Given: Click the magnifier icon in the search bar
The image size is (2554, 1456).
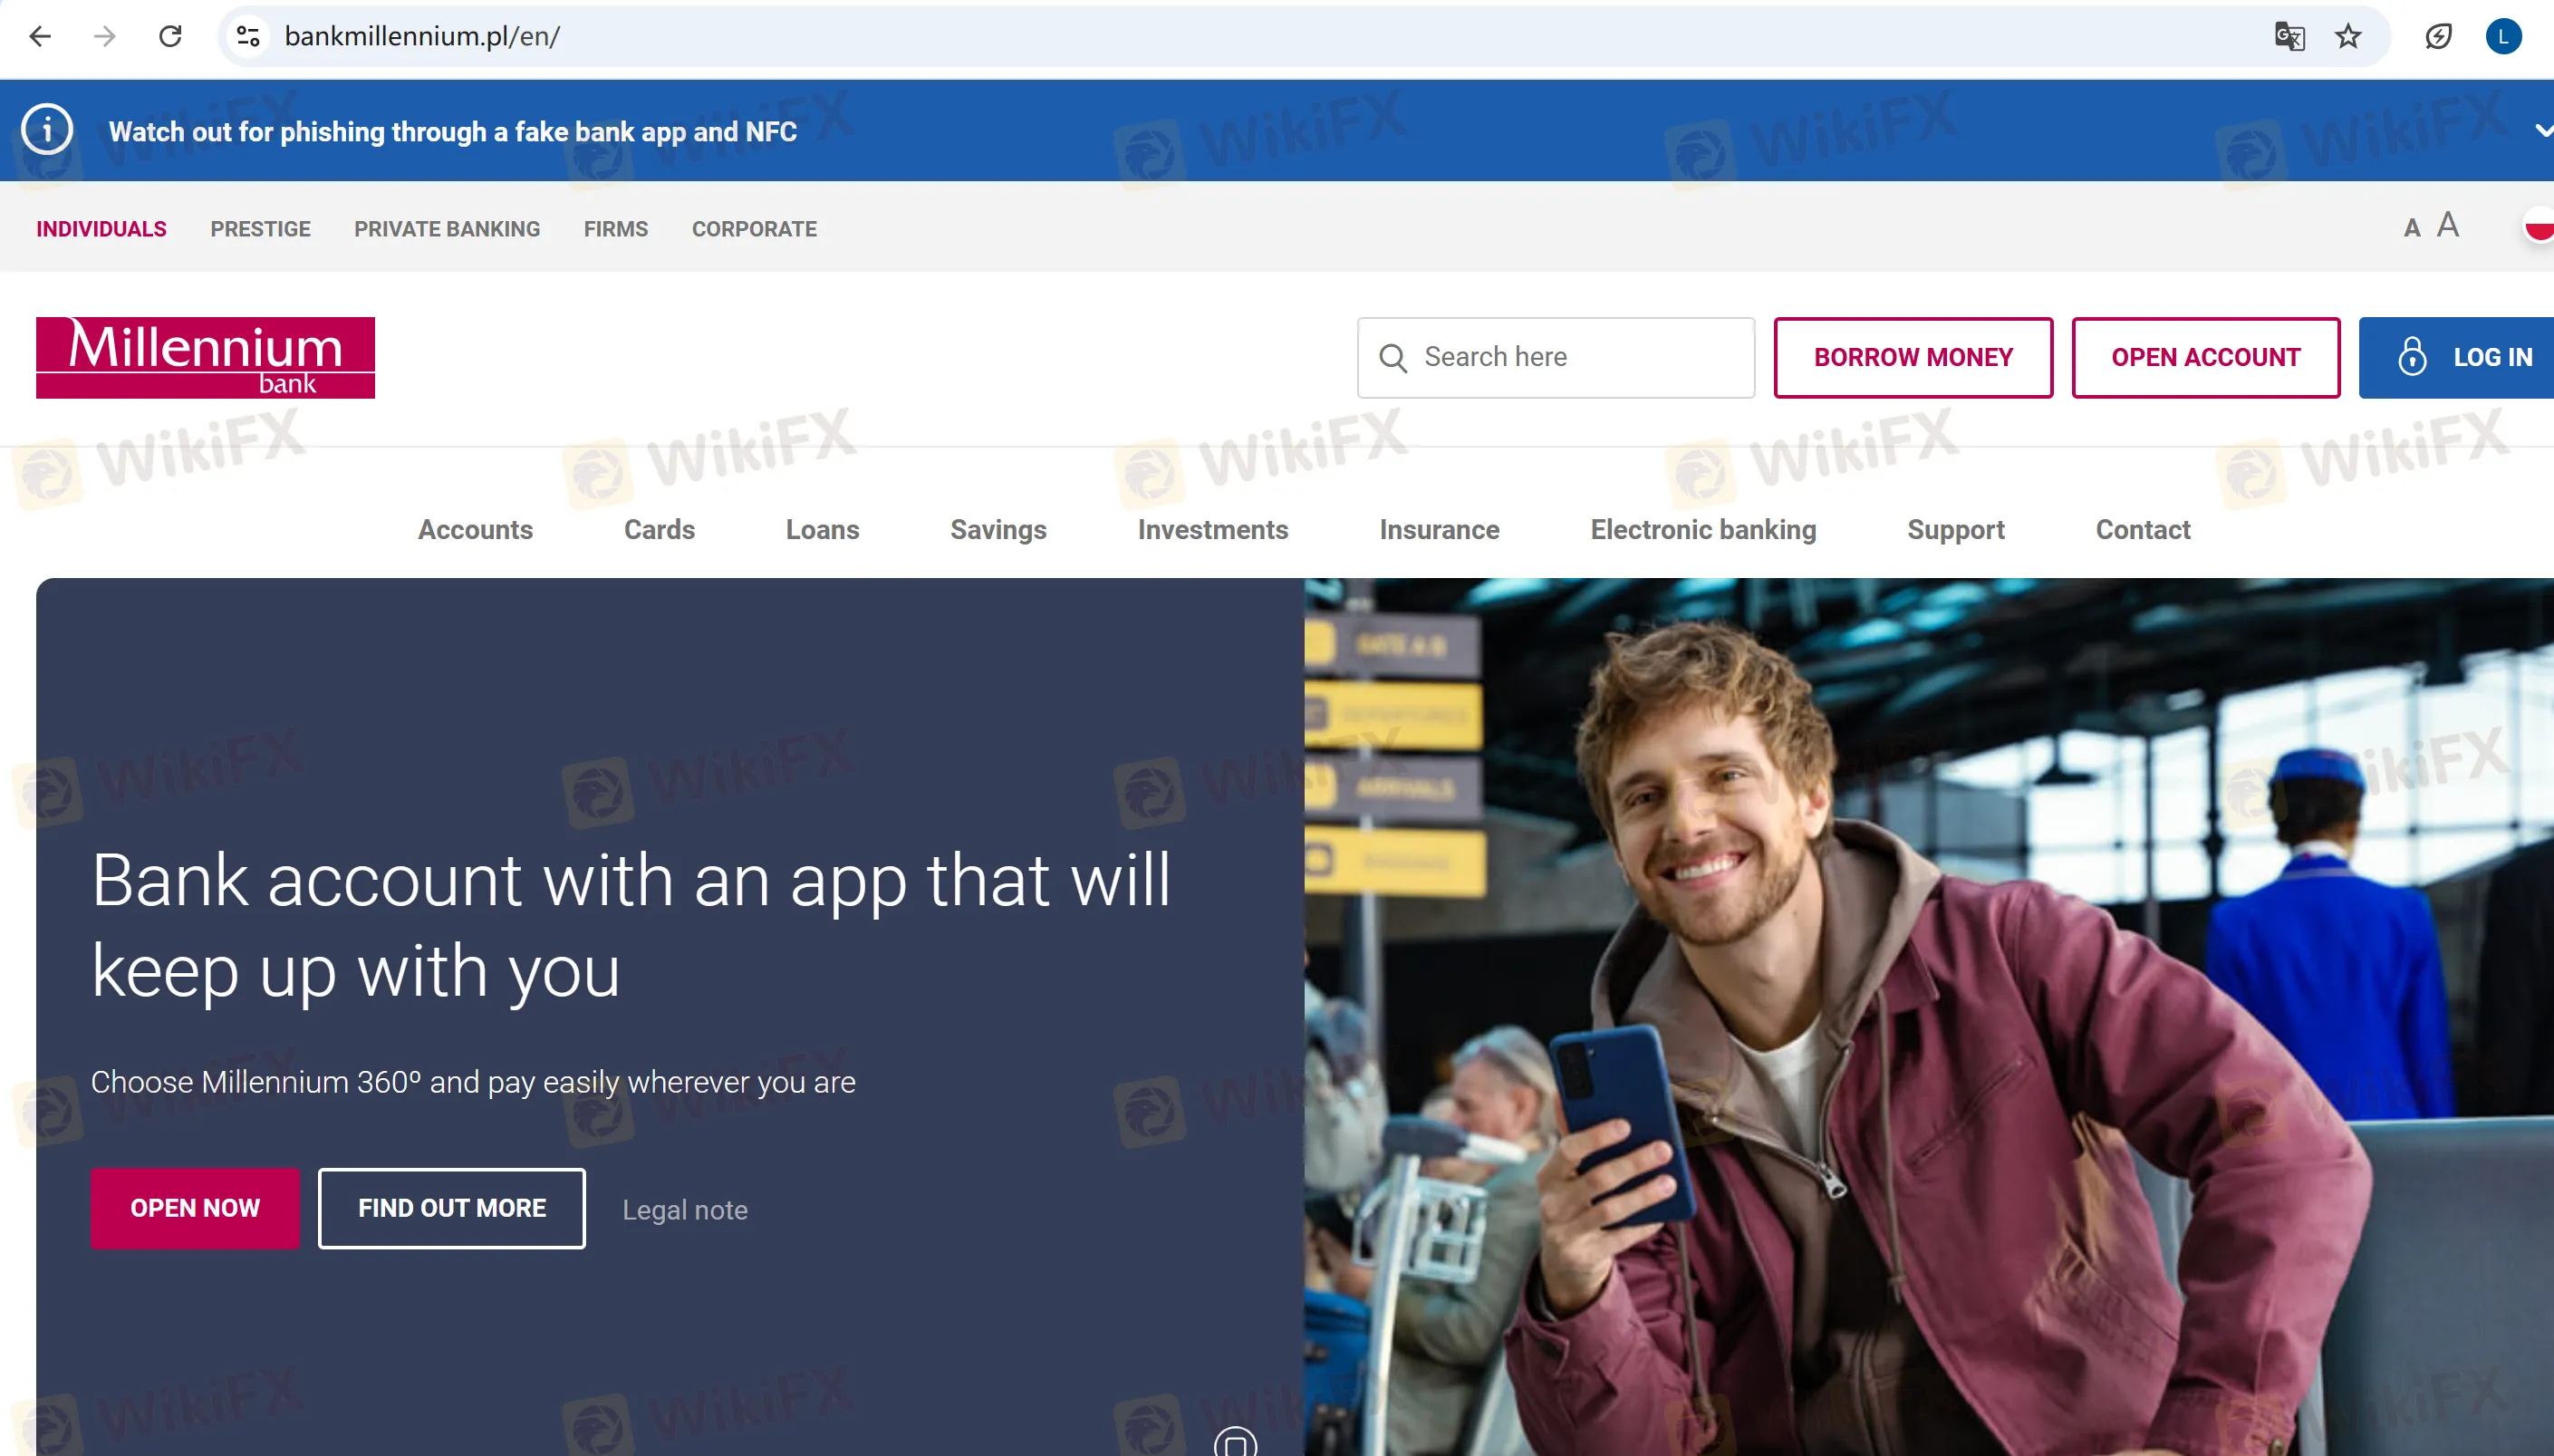Looking at the screenshot, I should [x=1392, y=357].
